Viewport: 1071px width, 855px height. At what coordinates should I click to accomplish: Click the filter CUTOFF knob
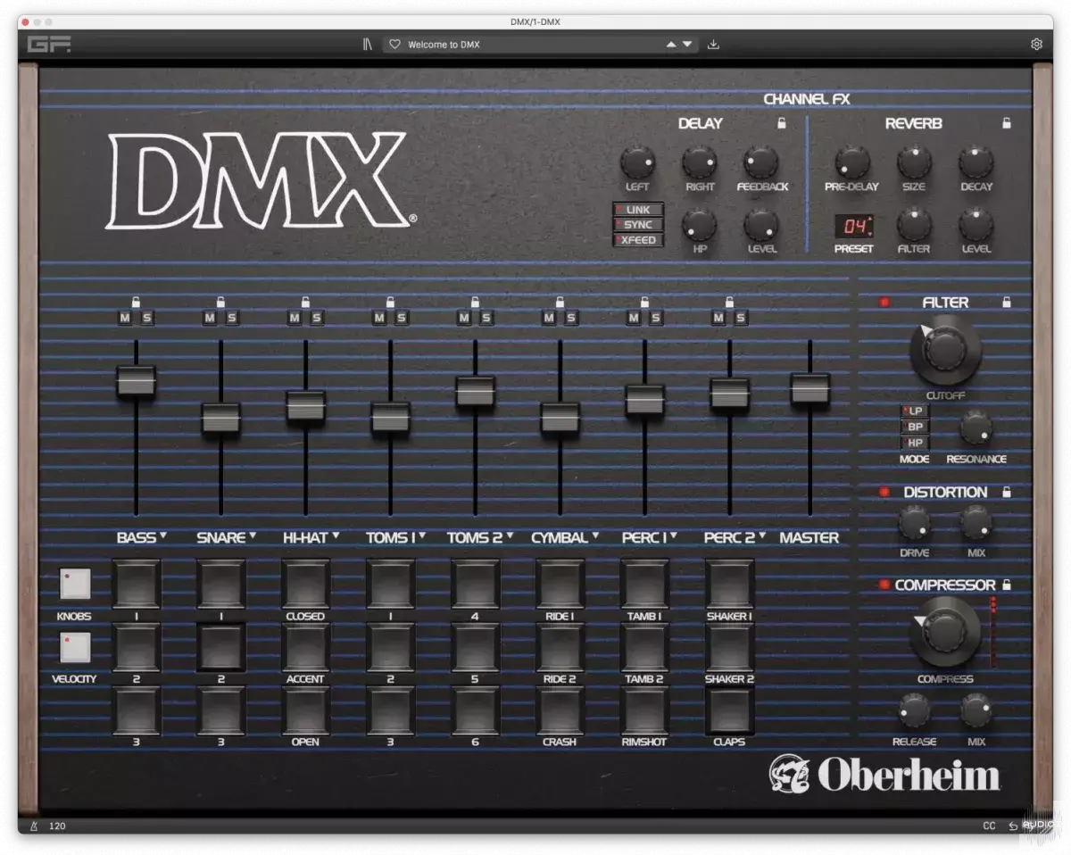click(945, 349)
